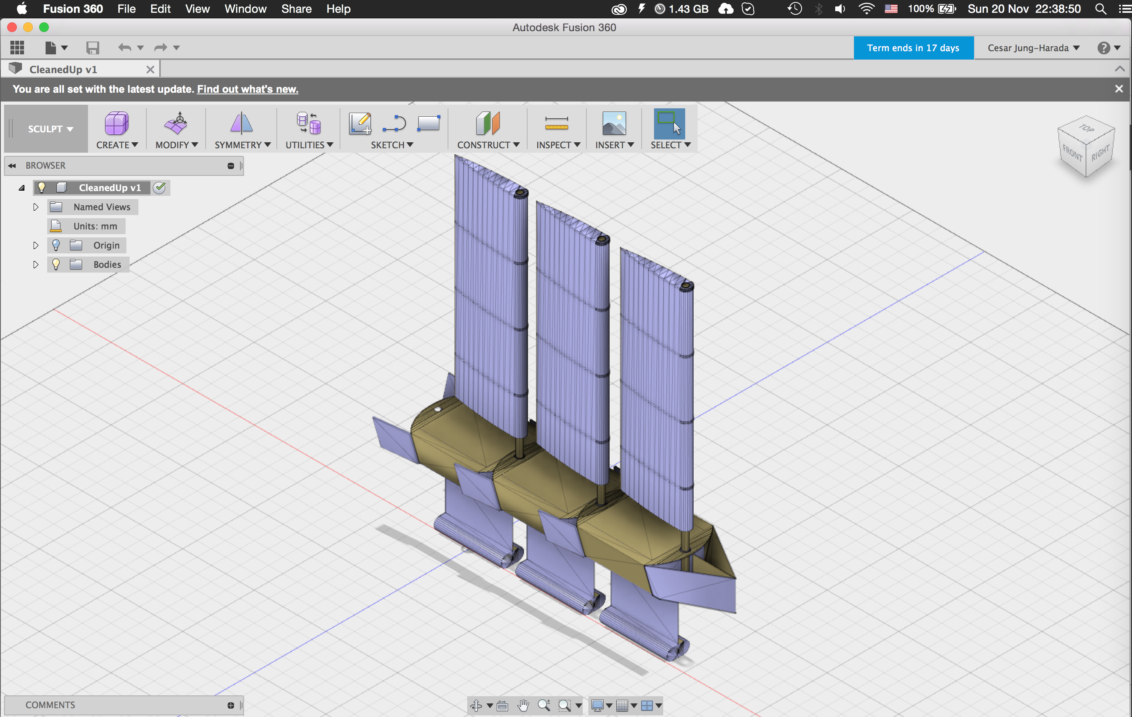Click the Term ends in 17 days button
The height and width of the screenshot is (717, 1132).
click(x=913, y=47)
